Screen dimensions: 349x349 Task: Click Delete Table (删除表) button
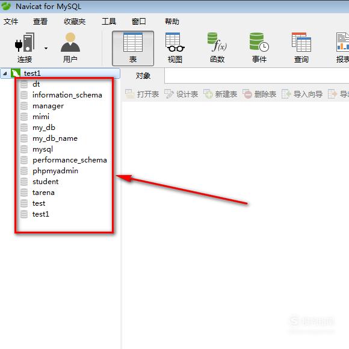259,94
